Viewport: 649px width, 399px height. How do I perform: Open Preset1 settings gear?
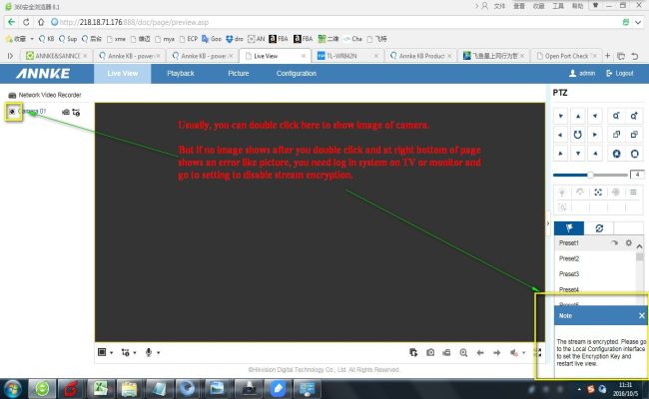coord(628,243)
